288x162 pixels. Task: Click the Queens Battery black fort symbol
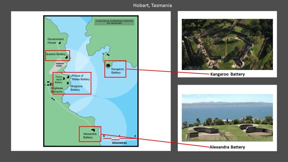[67, 57]
